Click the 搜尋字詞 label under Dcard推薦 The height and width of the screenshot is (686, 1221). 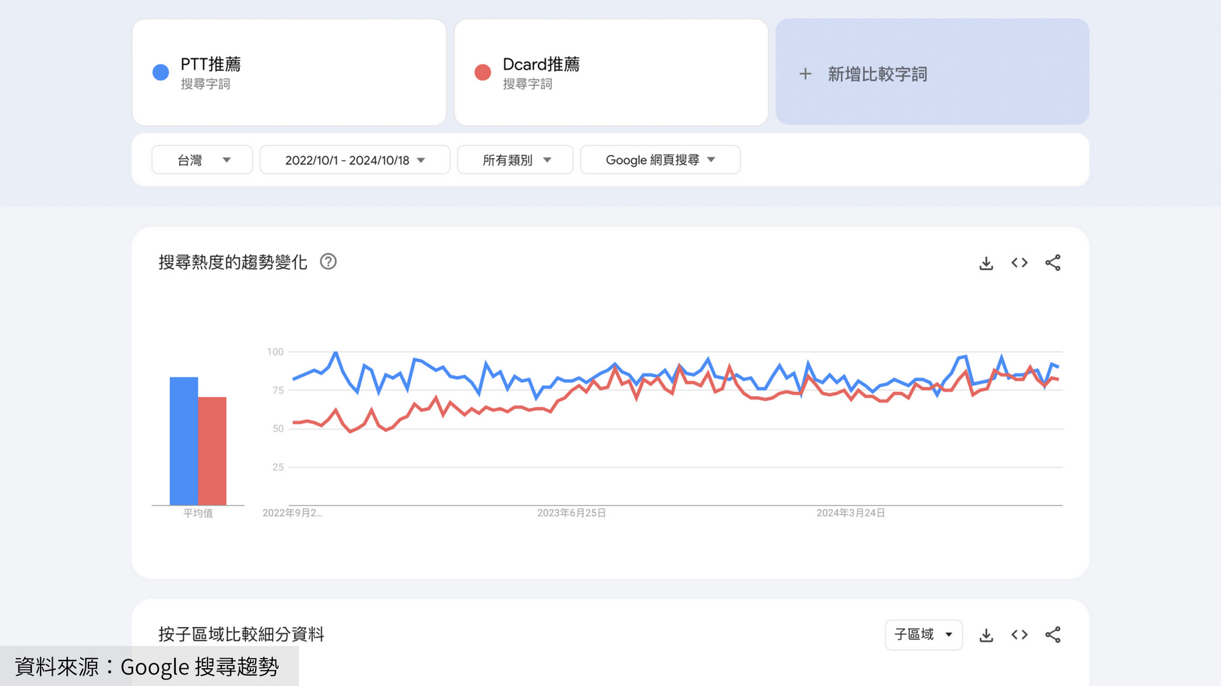pyautogui.click(x=527, y=84)
